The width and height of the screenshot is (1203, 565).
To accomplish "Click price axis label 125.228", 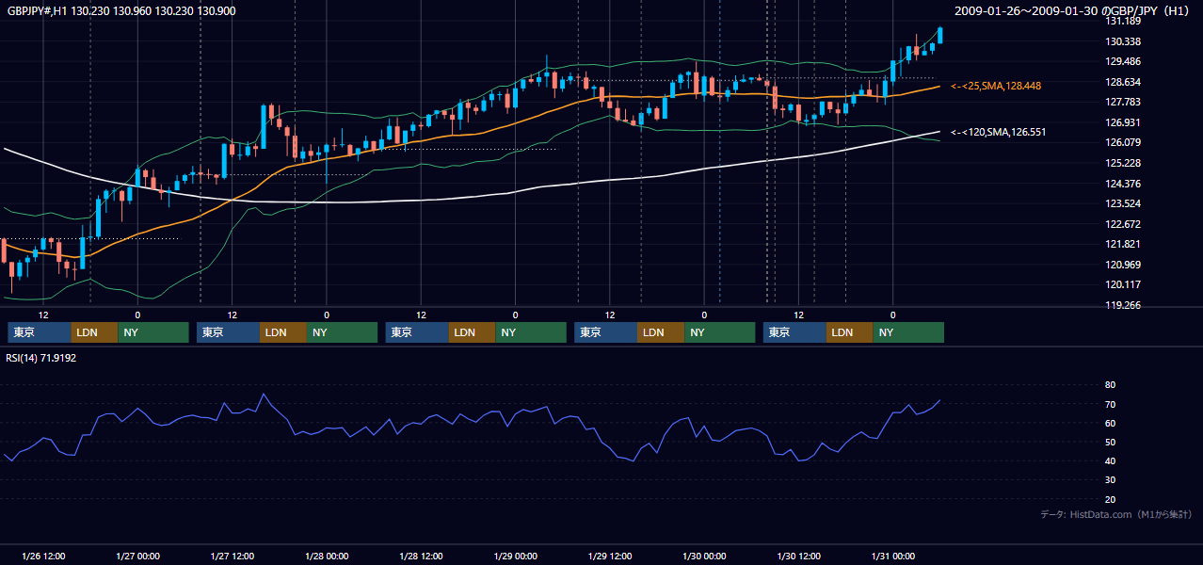I will pyautogui.click(x=1123, y=163).
